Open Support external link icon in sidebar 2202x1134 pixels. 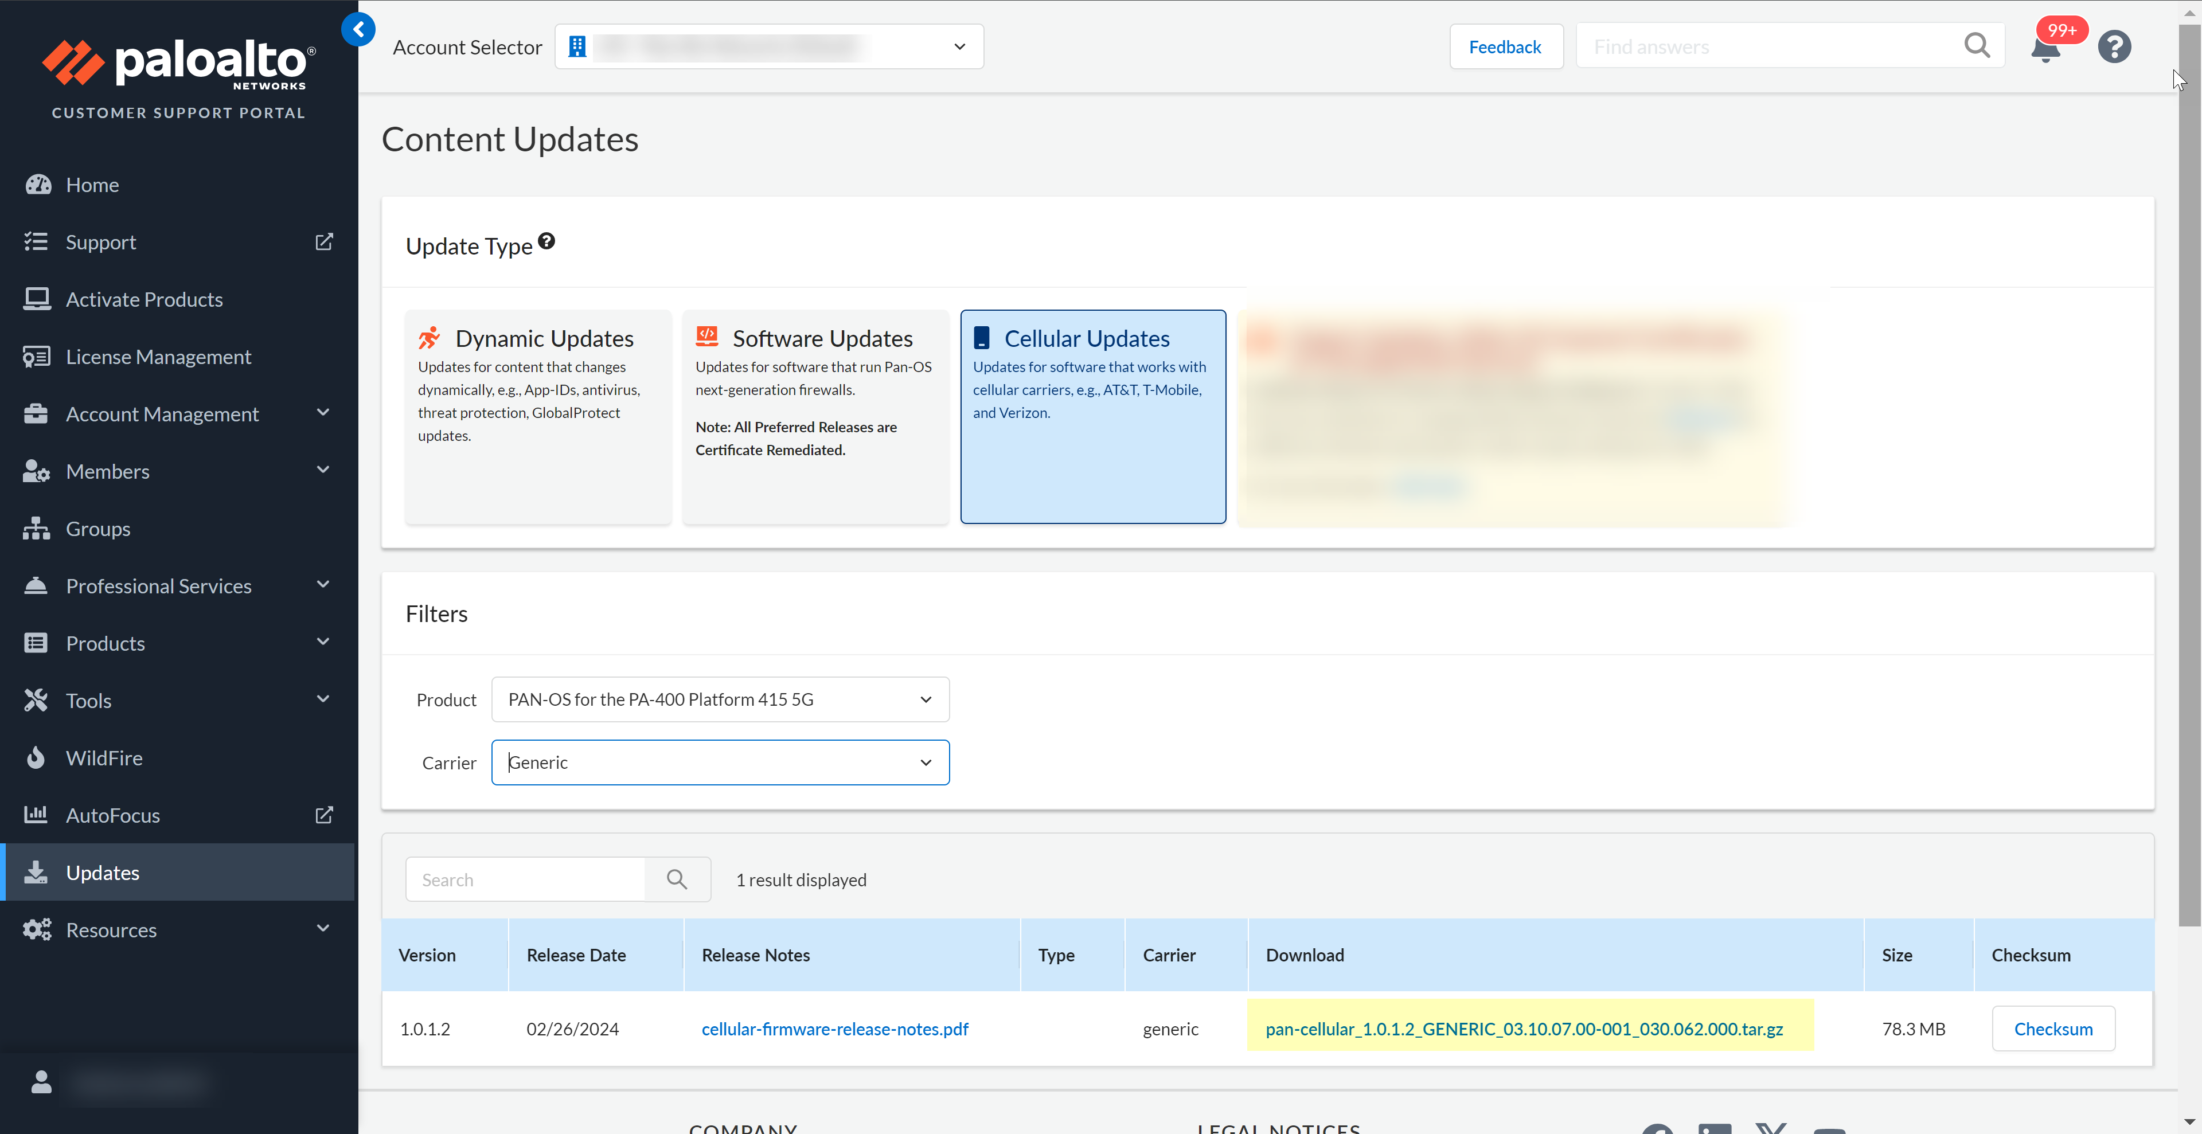324,242
